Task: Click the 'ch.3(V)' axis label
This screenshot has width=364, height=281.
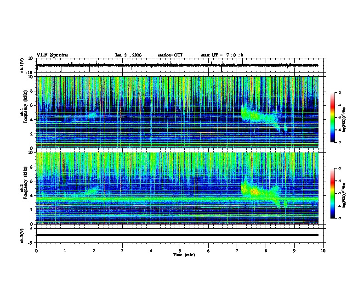Action: [22, 236]
